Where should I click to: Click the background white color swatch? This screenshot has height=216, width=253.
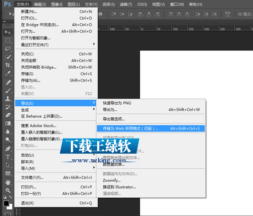click(x=11, y=207)
